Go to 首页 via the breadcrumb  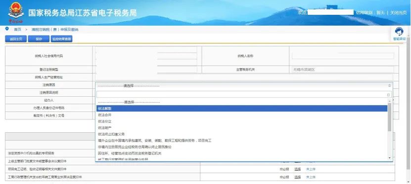[x=18, y=30]
